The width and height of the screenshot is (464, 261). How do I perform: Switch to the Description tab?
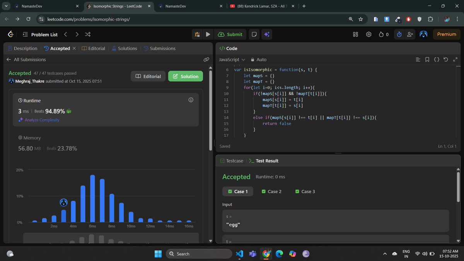pyautogui.click(x=22, y=48)
